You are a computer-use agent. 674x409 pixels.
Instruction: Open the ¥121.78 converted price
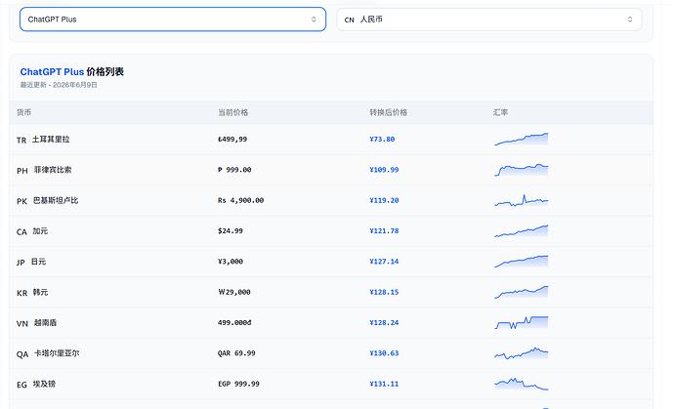(x=384, y=230)
